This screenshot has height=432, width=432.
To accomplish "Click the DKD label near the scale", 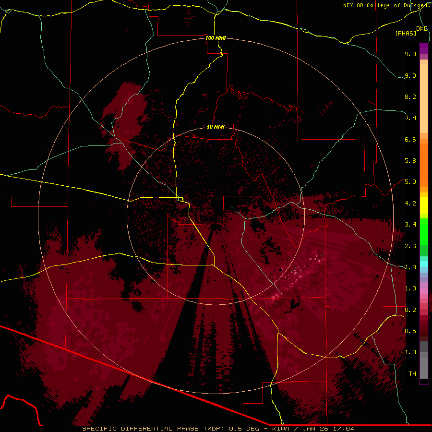I will click(422, 29).
